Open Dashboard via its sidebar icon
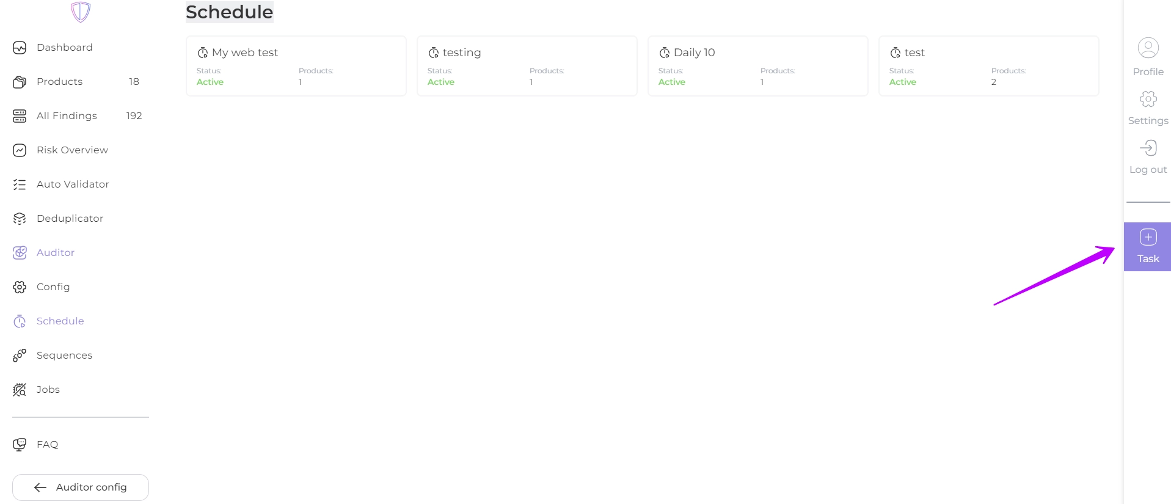This screenshot has height=504, width=1171. click(x=20, y=48)
